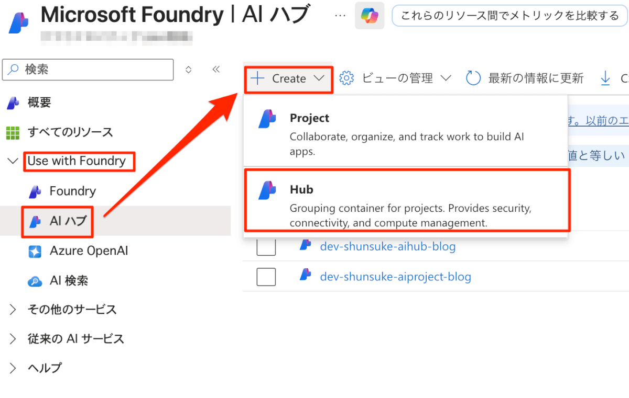Click the AI 検索 cloud icon

pos(35,281)
